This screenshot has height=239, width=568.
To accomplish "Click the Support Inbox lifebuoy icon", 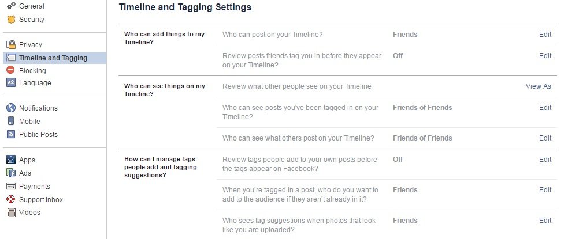I will 10,200.
